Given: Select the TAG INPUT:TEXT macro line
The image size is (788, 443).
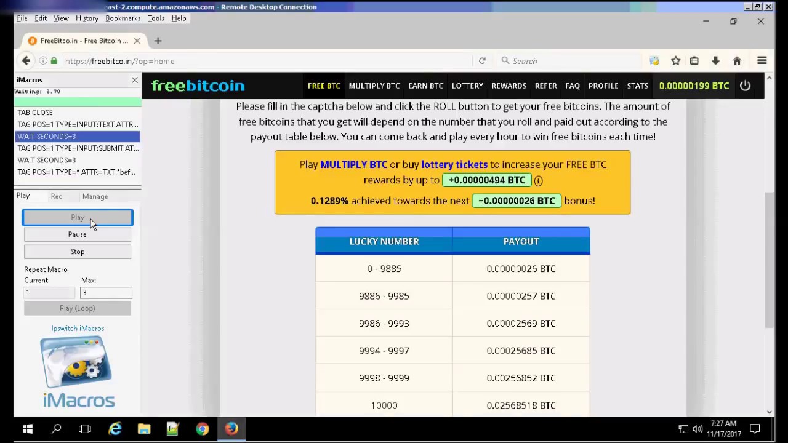Looking at the screenshot, I should (x=78, y=124).
